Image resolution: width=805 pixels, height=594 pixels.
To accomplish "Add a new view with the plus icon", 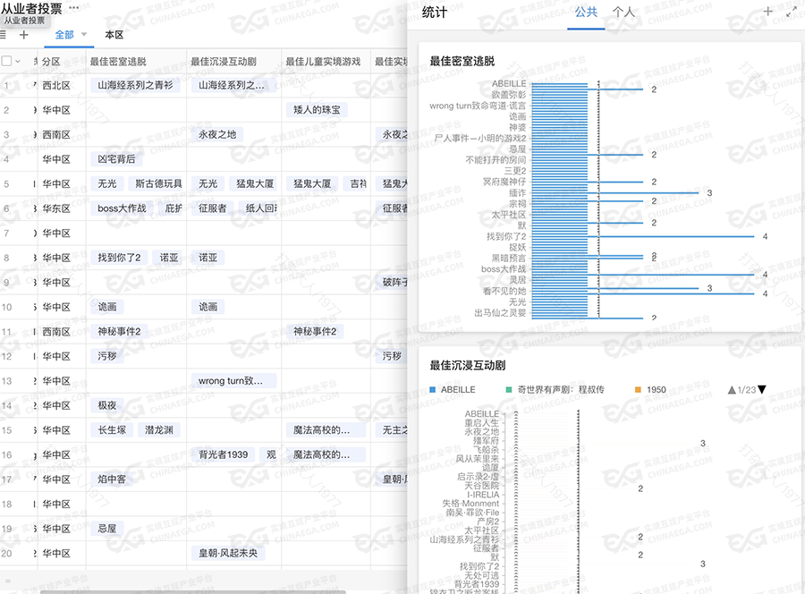I will click(24, 35).
